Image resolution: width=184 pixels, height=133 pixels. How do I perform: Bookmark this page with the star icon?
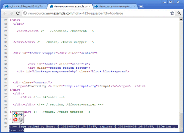coord(172,13)
